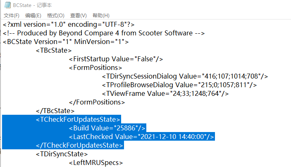Image resolution: width=291 pixels, height=167 pixels.
Task: Click the opening FormPositions tag
Action: click(95, 67)
